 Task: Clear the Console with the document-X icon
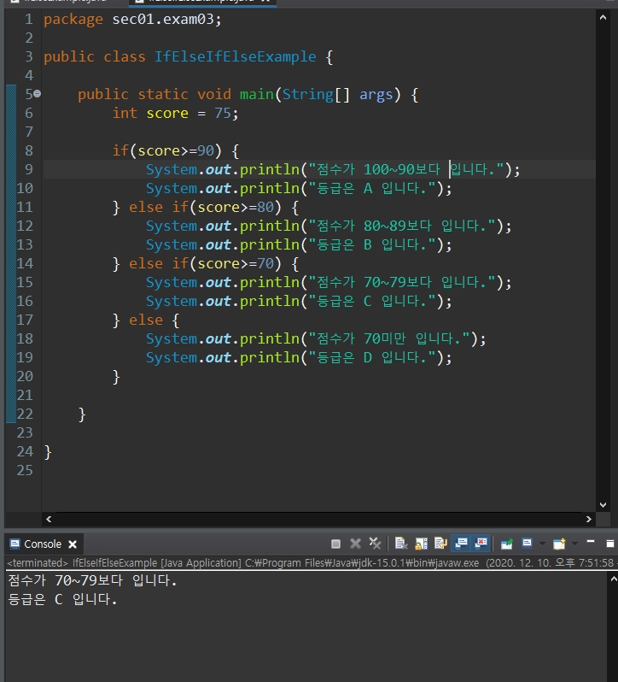(x=401, y=544)
